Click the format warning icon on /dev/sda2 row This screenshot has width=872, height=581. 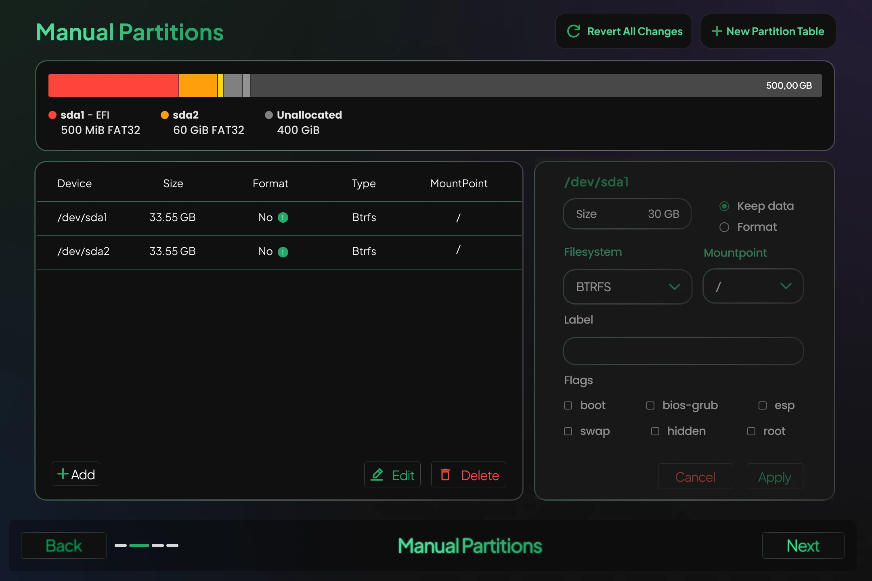(283, 251)
